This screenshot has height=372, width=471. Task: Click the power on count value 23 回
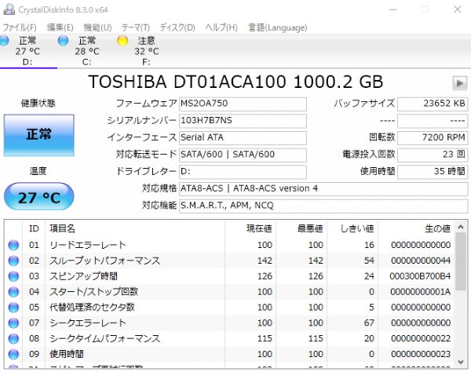(433, 155)
